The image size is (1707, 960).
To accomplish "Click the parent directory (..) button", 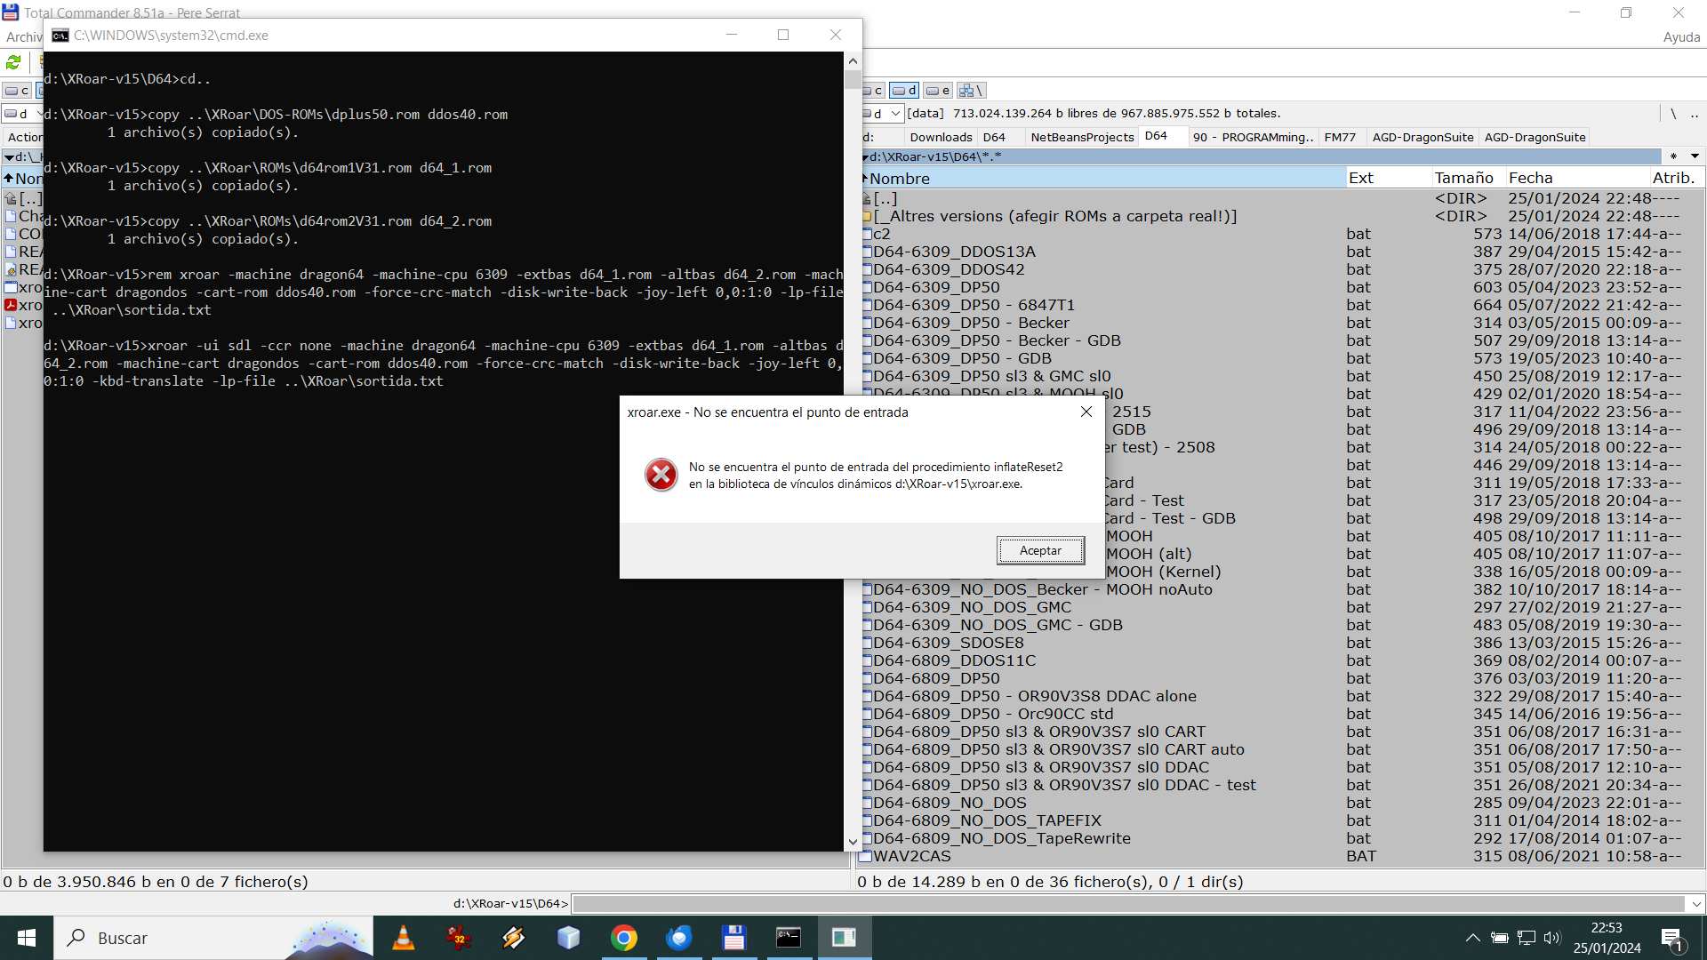I will [x=886, y=198].
